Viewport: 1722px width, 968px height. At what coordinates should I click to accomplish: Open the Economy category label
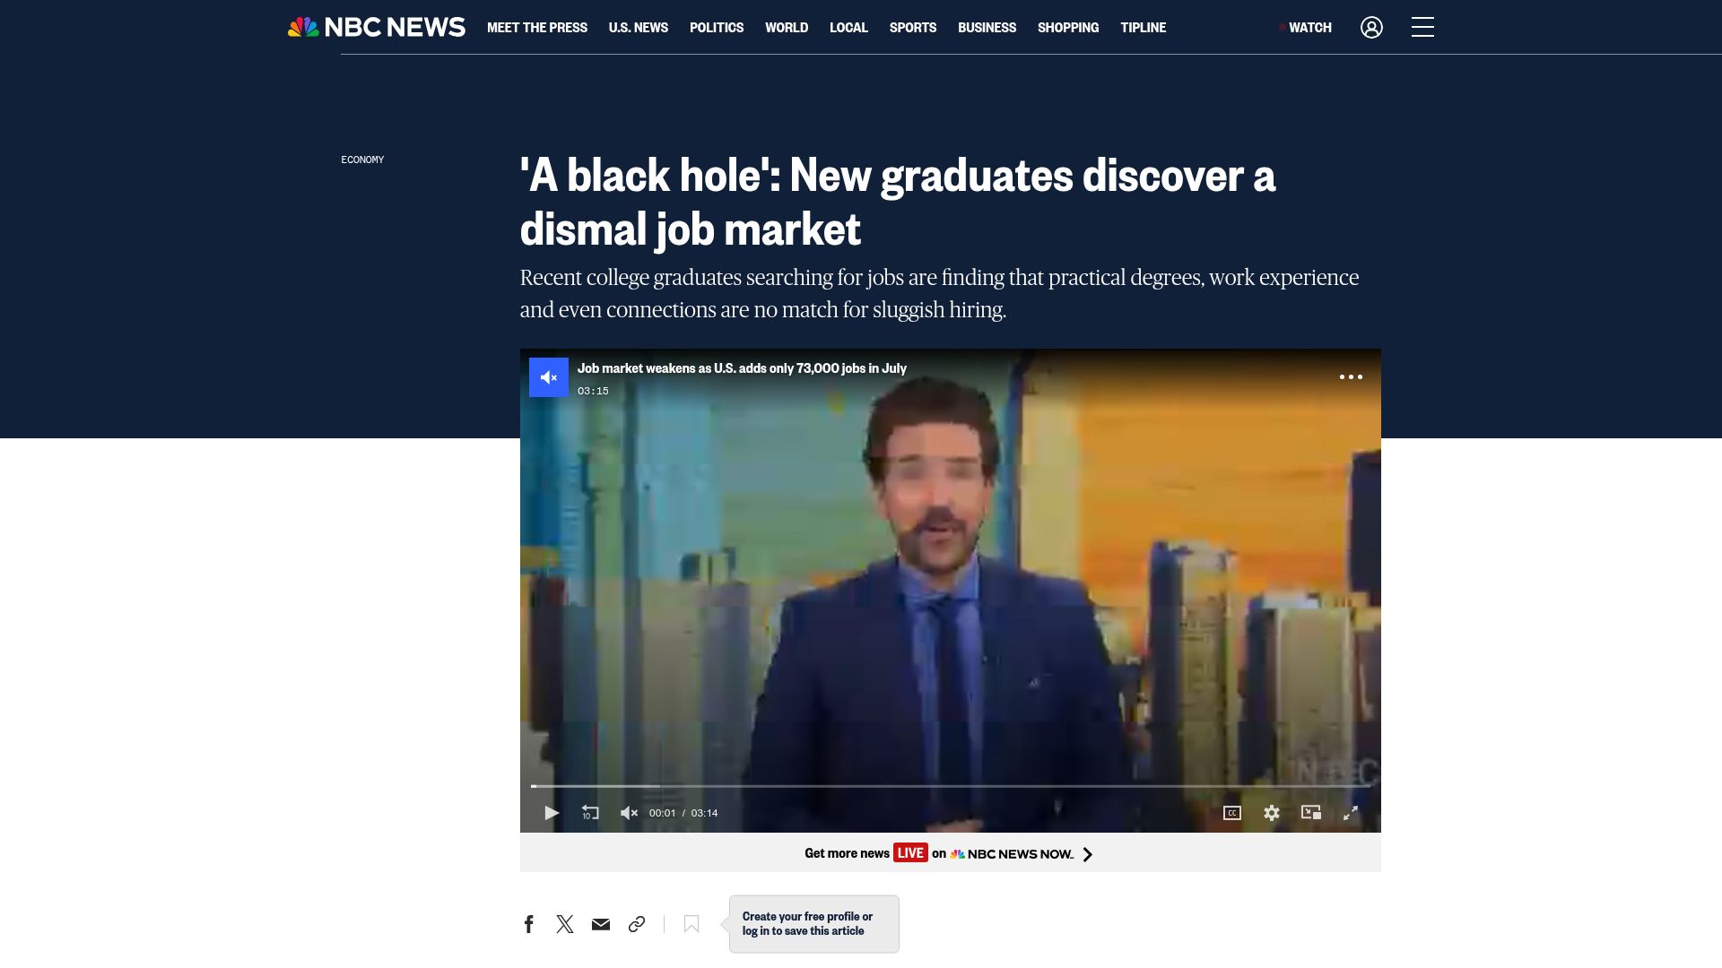[362, 160]
